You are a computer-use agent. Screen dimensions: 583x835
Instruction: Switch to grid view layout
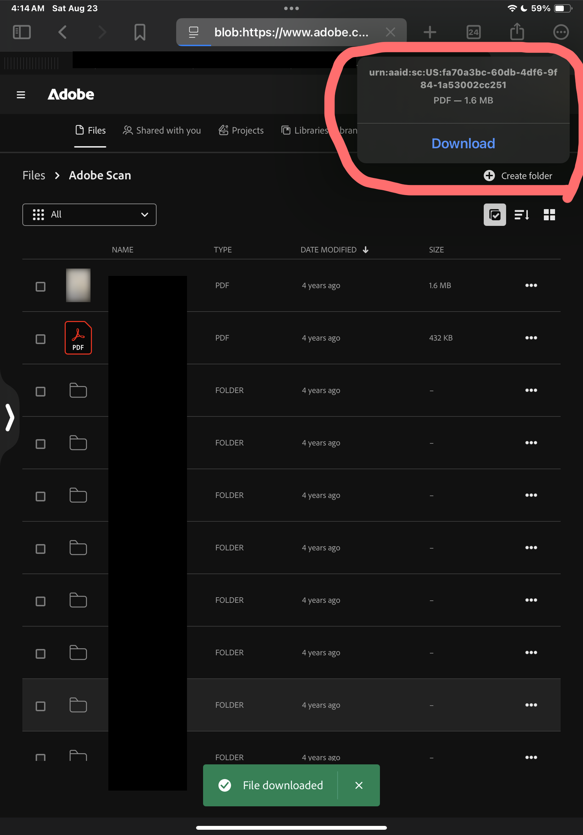[549, 215]
